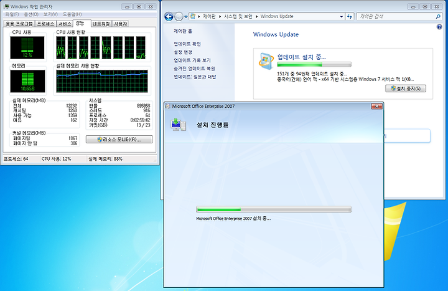Switch to the 서비스 tab

(65, 24)
